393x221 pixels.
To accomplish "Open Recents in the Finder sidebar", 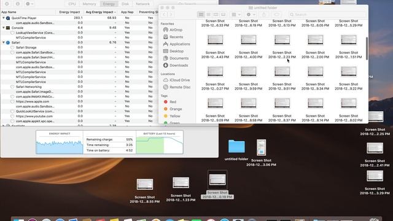I will (176, 37).
